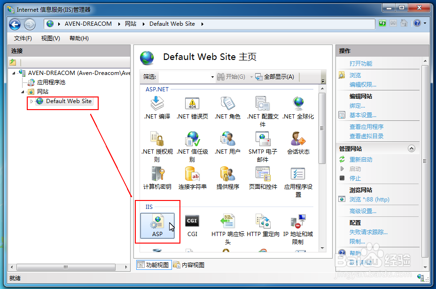
Task: Open the 开始(G) dropdown arrow
Action: pyautogui.click(x=251, y=77)
